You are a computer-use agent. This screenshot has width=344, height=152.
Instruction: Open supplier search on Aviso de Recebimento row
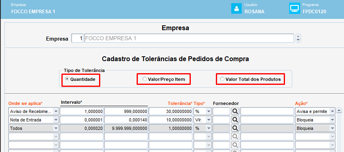[235, 111]
